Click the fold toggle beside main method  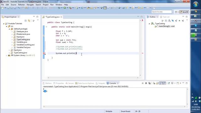[46, 27]
